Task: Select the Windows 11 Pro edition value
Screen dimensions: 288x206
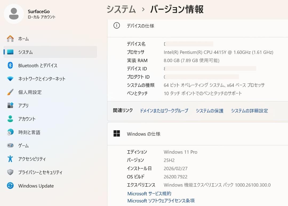Action: (180, 152)
